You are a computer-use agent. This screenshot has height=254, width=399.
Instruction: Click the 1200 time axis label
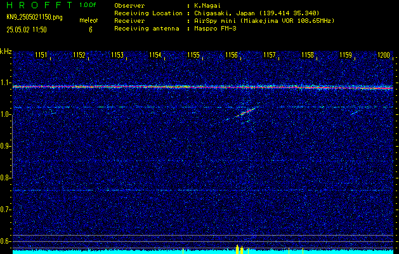pos(384,55)
